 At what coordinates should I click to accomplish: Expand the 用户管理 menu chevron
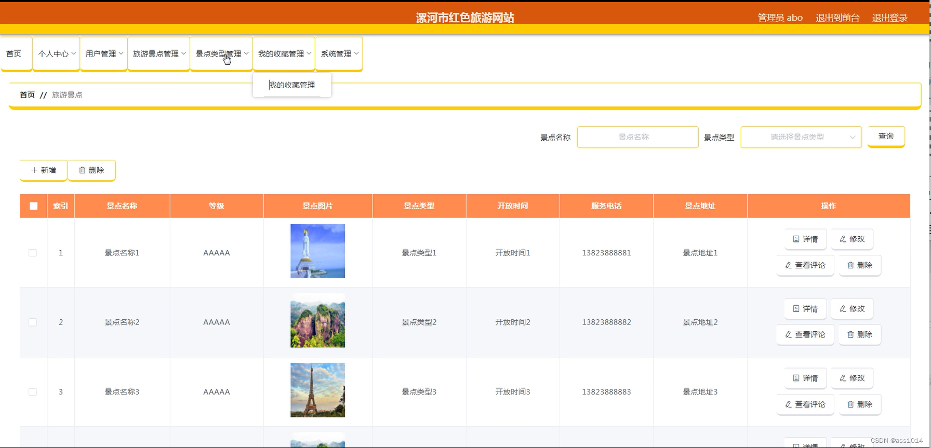121,53
